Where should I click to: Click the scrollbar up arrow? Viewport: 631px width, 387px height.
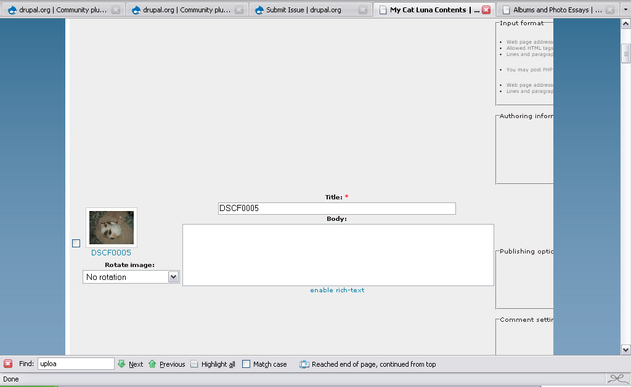[x=625, y=24]
